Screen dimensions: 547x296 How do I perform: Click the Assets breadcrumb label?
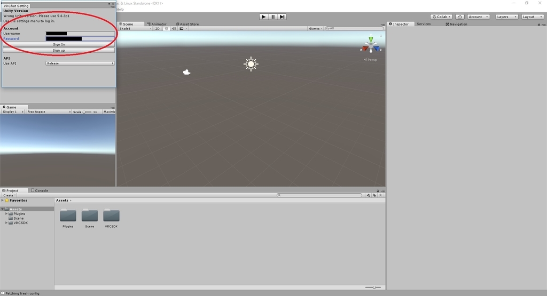(x=62, y=201)
